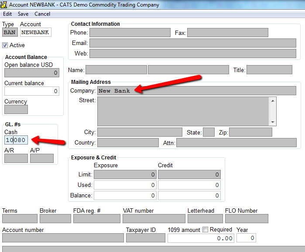Click the Credit Used field
Image resolution: width=305 pixels, height=252 pixels.
click(x=189, y=185)
